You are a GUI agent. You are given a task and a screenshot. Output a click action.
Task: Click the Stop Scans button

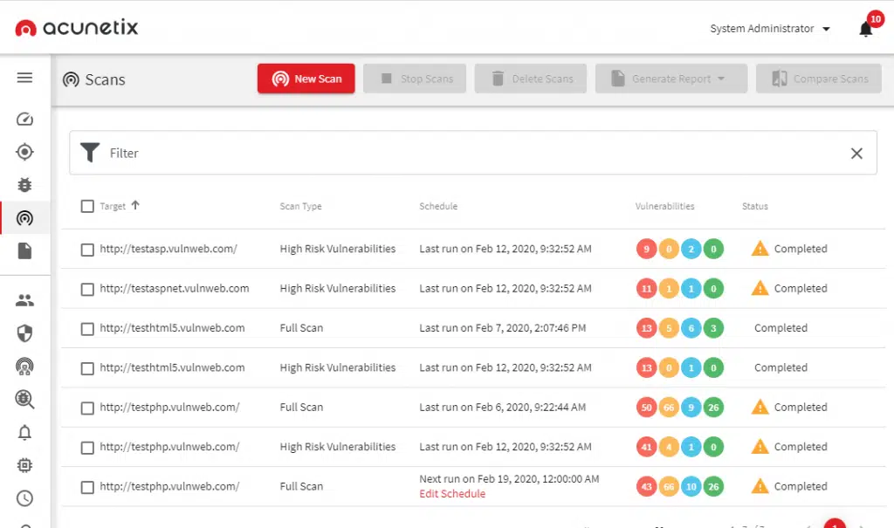coord(415,79)
